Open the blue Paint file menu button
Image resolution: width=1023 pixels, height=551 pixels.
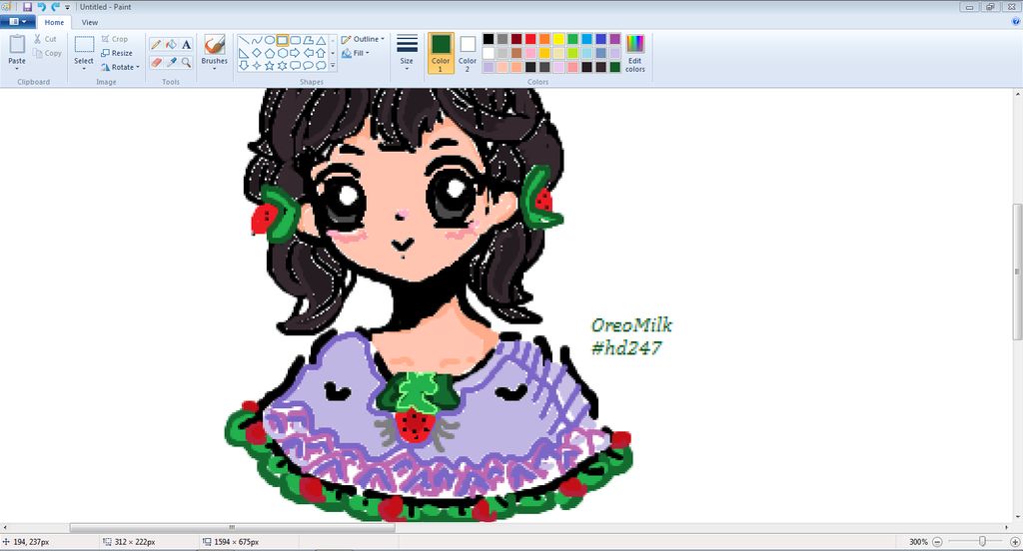(18, 22)
